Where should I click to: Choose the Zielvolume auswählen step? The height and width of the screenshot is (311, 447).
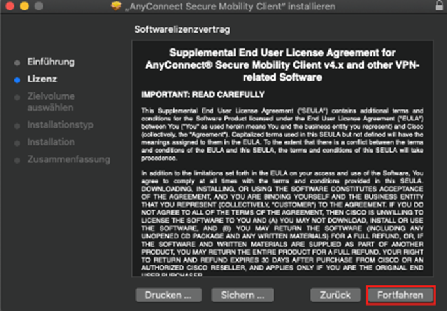[50, 101]
